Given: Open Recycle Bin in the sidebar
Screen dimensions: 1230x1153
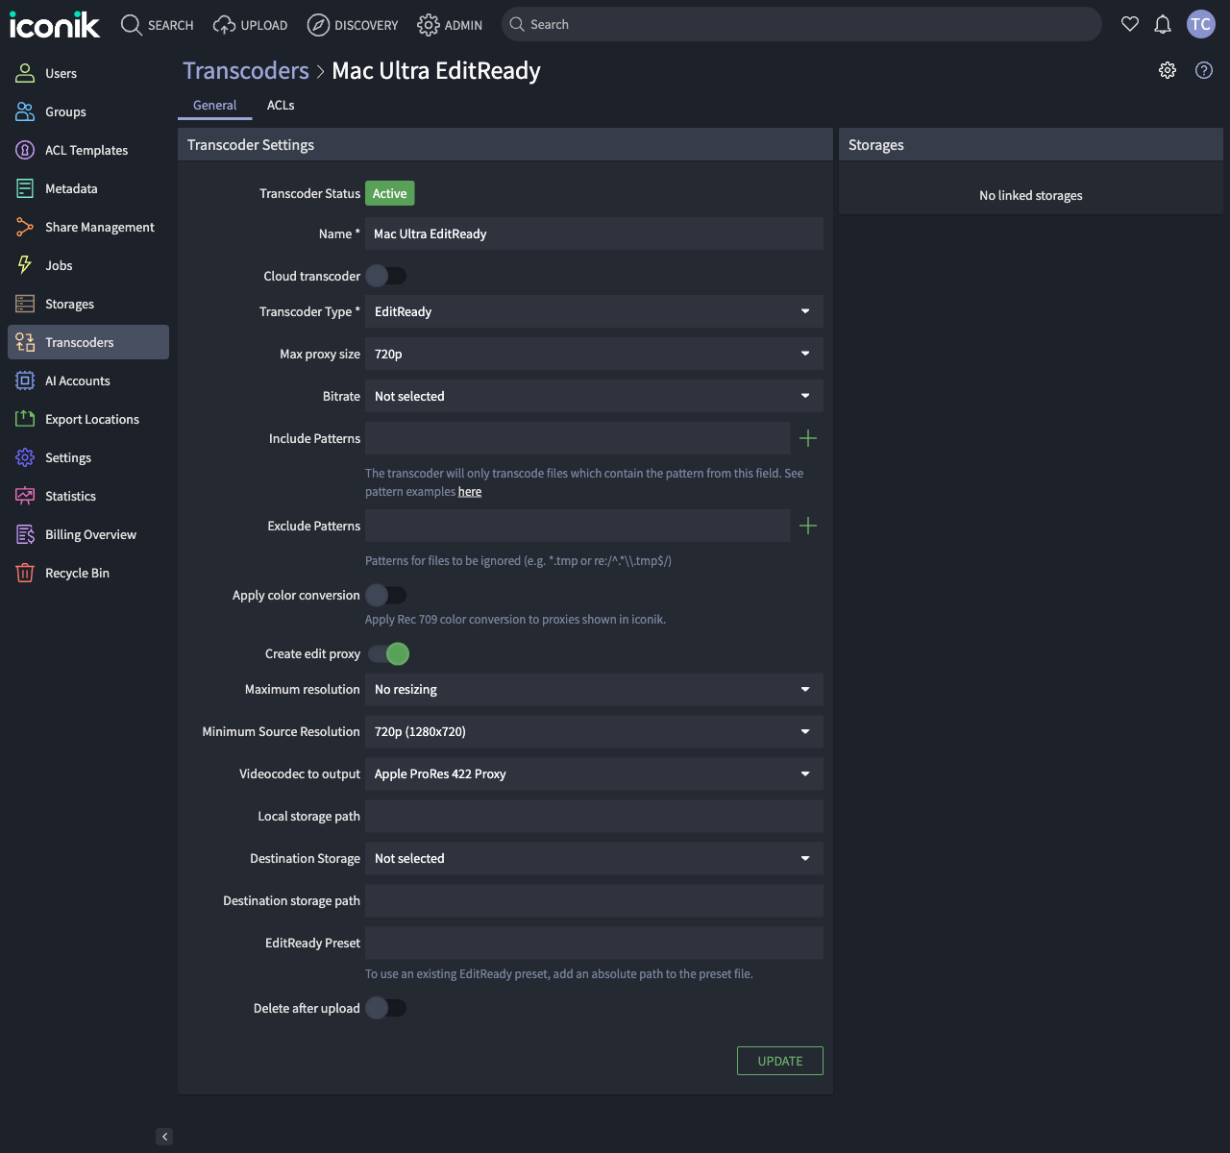Looking at the screenshot, I should [88, 573].
